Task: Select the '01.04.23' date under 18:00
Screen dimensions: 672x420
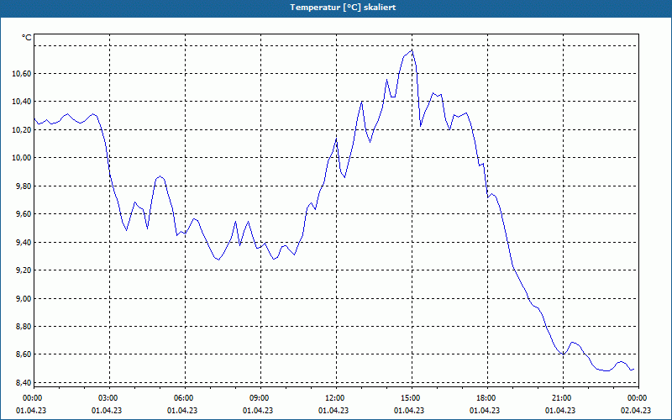Action: pyautogui.click(x=485, y=411)
